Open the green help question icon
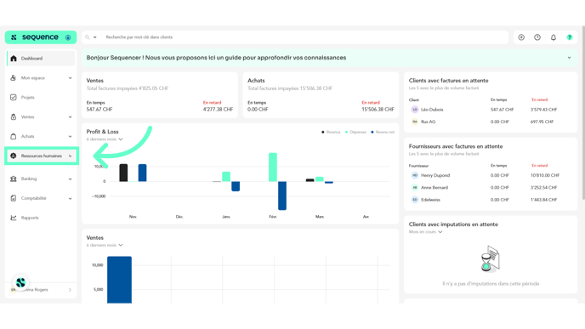The width and height of the screenshot is (585, 329). pyautogui.click(x=570, y=37)
